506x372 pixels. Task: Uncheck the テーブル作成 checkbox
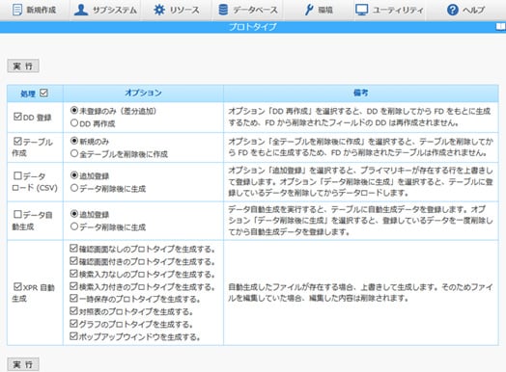[17, 141]
